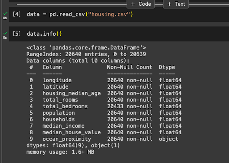This screenshot has height=163, width=229.
Task: Click the 'ocean_proximity' column name
Action: [67, 139]
